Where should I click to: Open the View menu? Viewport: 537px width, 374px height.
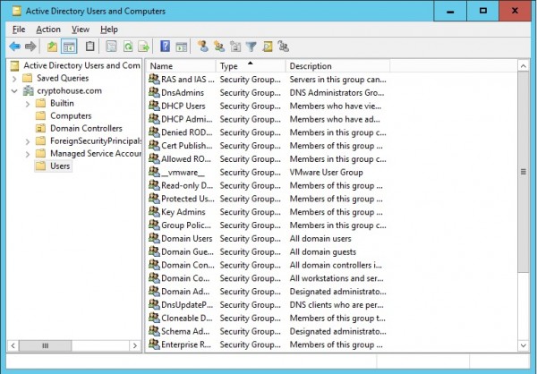point(81,30)
